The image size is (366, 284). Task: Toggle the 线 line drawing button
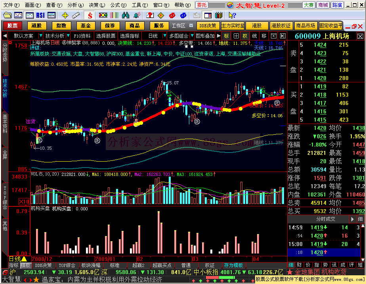(254, 36)
